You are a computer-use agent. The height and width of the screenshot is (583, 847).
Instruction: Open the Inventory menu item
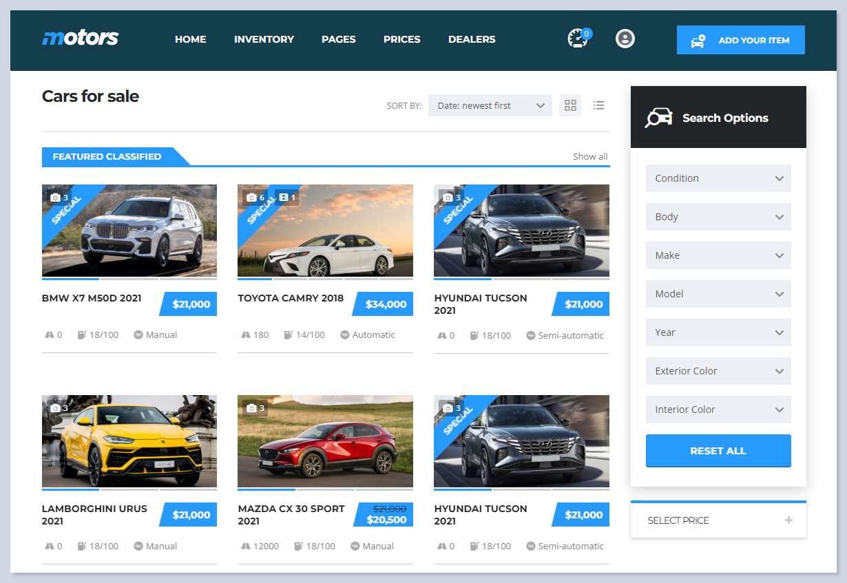click(x=264, y=39)
